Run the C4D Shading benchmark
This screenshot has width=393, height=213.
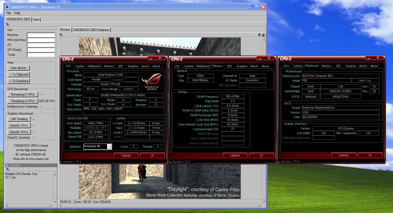(x=19, y=119)
